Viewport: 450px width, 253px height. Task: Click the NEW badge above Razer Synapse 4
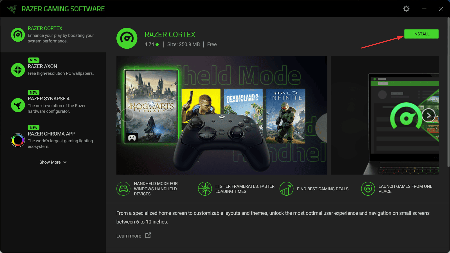33,92
